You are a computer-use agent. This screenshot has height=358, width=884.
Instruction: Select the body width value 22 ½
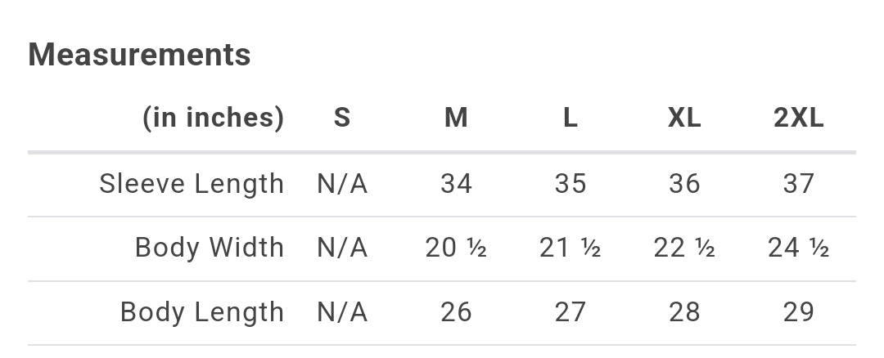[x=684, y=248]
